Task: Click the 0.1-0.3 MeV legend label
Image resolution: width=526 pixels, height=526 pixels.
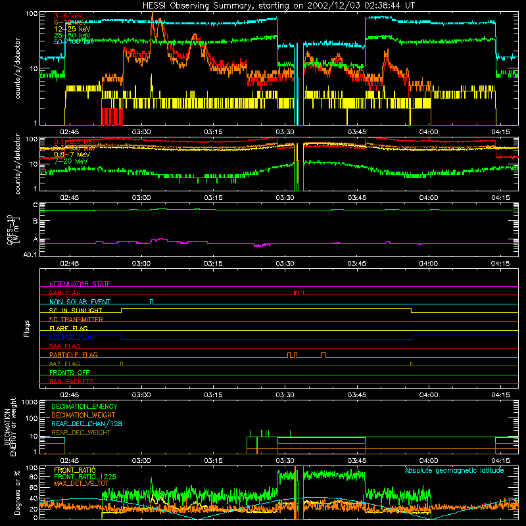Action: tap(75, 142)
